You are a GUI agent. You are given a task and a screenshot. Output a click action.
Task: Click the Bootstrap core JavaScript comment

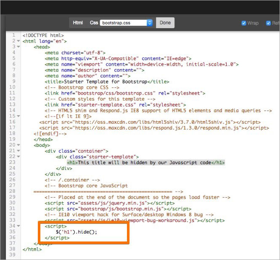click(86, 186)
